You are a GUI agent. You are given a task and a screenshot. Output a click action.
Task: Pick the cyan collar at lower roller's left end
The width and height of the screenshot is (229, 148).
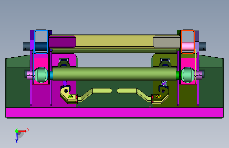(x=51, y=75)
